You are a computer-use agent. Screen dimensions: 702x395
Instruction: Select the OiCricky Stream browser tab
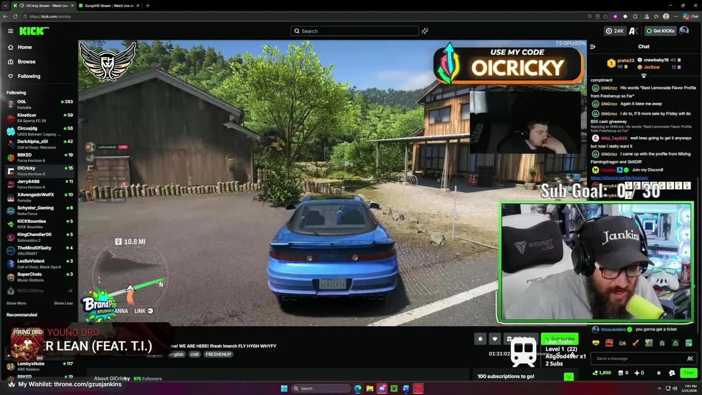click(x=43, y=5)
